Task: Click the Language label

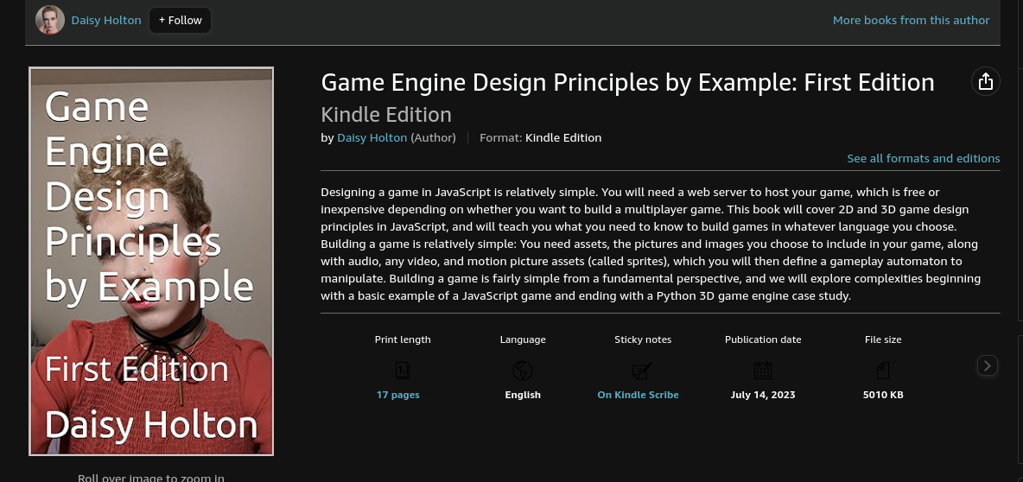Action: click(x=523, y=339)
